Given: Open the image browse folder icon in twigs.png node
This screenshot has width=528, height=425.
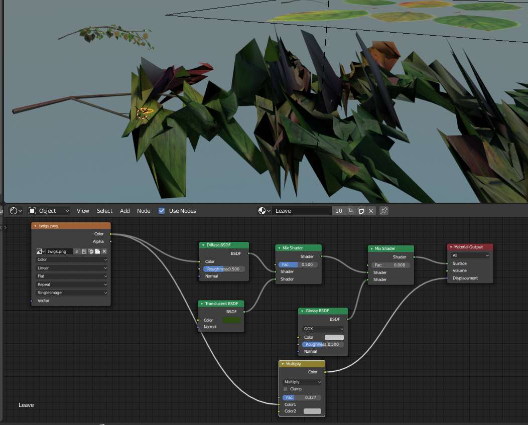Looking at the screenshot, I should pos(97,251).
